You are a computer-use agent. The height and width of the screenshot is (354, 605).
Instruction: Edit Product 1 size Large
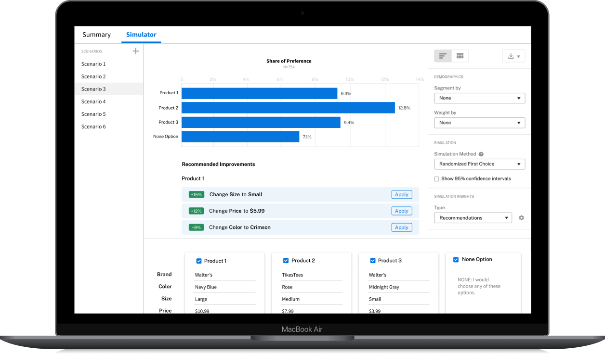click(224, 299)
